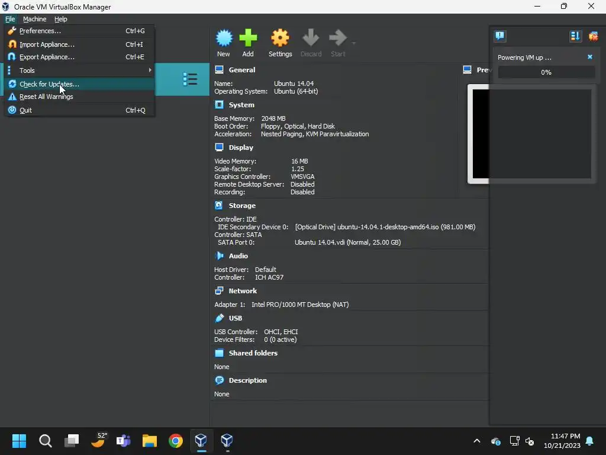Click the VMSVGA graphics controller value

tap(302, 177)
